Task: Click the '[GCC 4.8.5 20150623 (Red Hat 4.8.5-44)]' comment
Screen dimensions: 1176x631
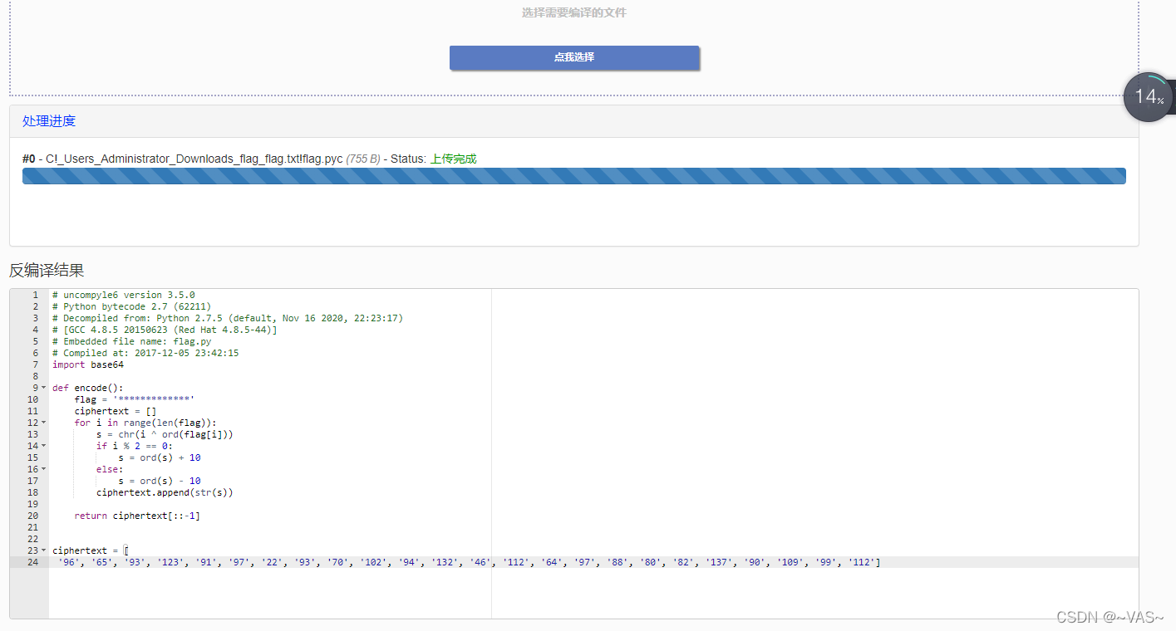Action: 165,330
